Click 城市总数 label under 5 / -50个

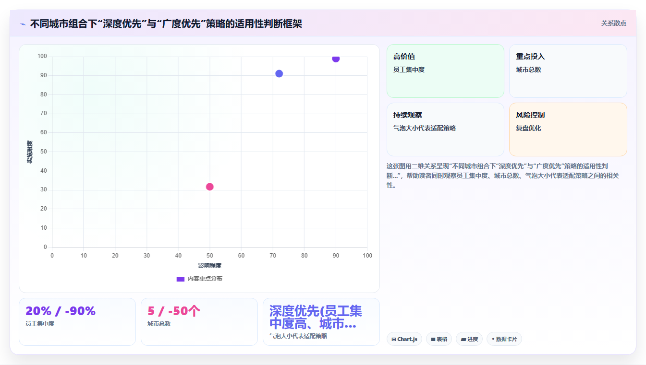pyautogui.click(x=159, y=324)
